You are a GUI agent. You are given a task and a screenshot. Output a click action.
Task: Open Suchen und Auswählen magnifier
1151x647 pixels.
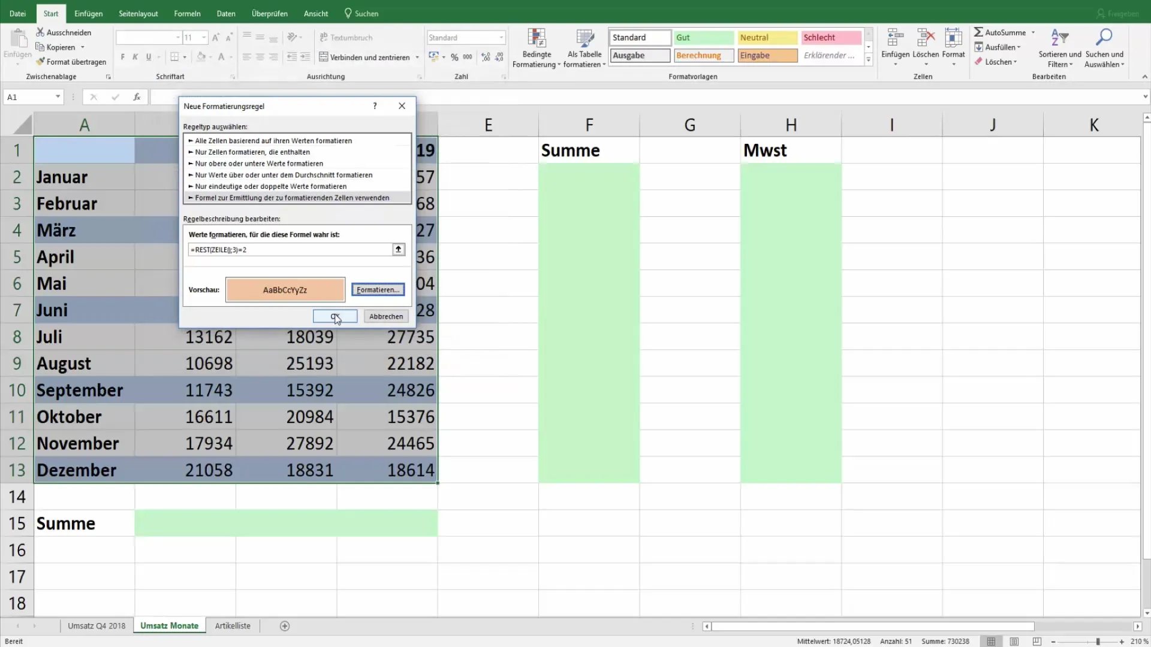pos(1104,48)
